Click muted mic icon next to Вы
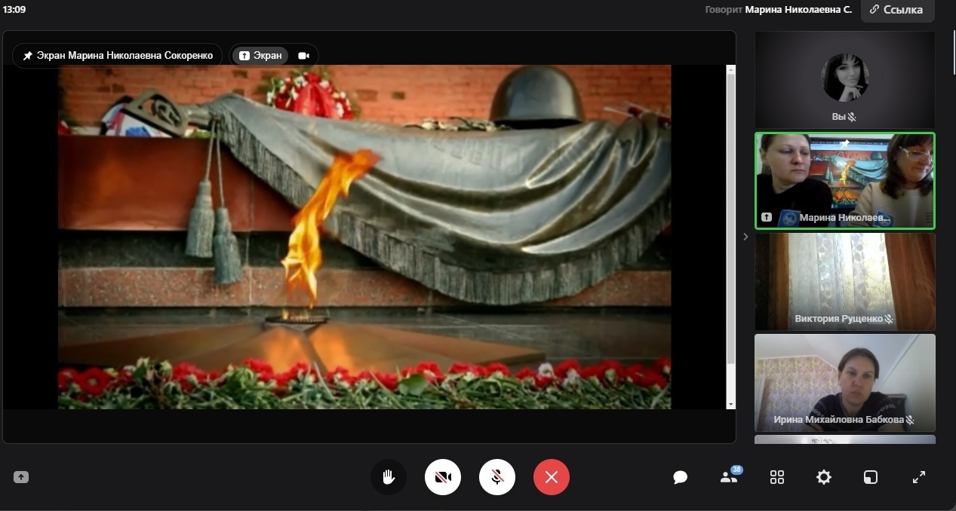956x511 pixels. pos(853,117)
